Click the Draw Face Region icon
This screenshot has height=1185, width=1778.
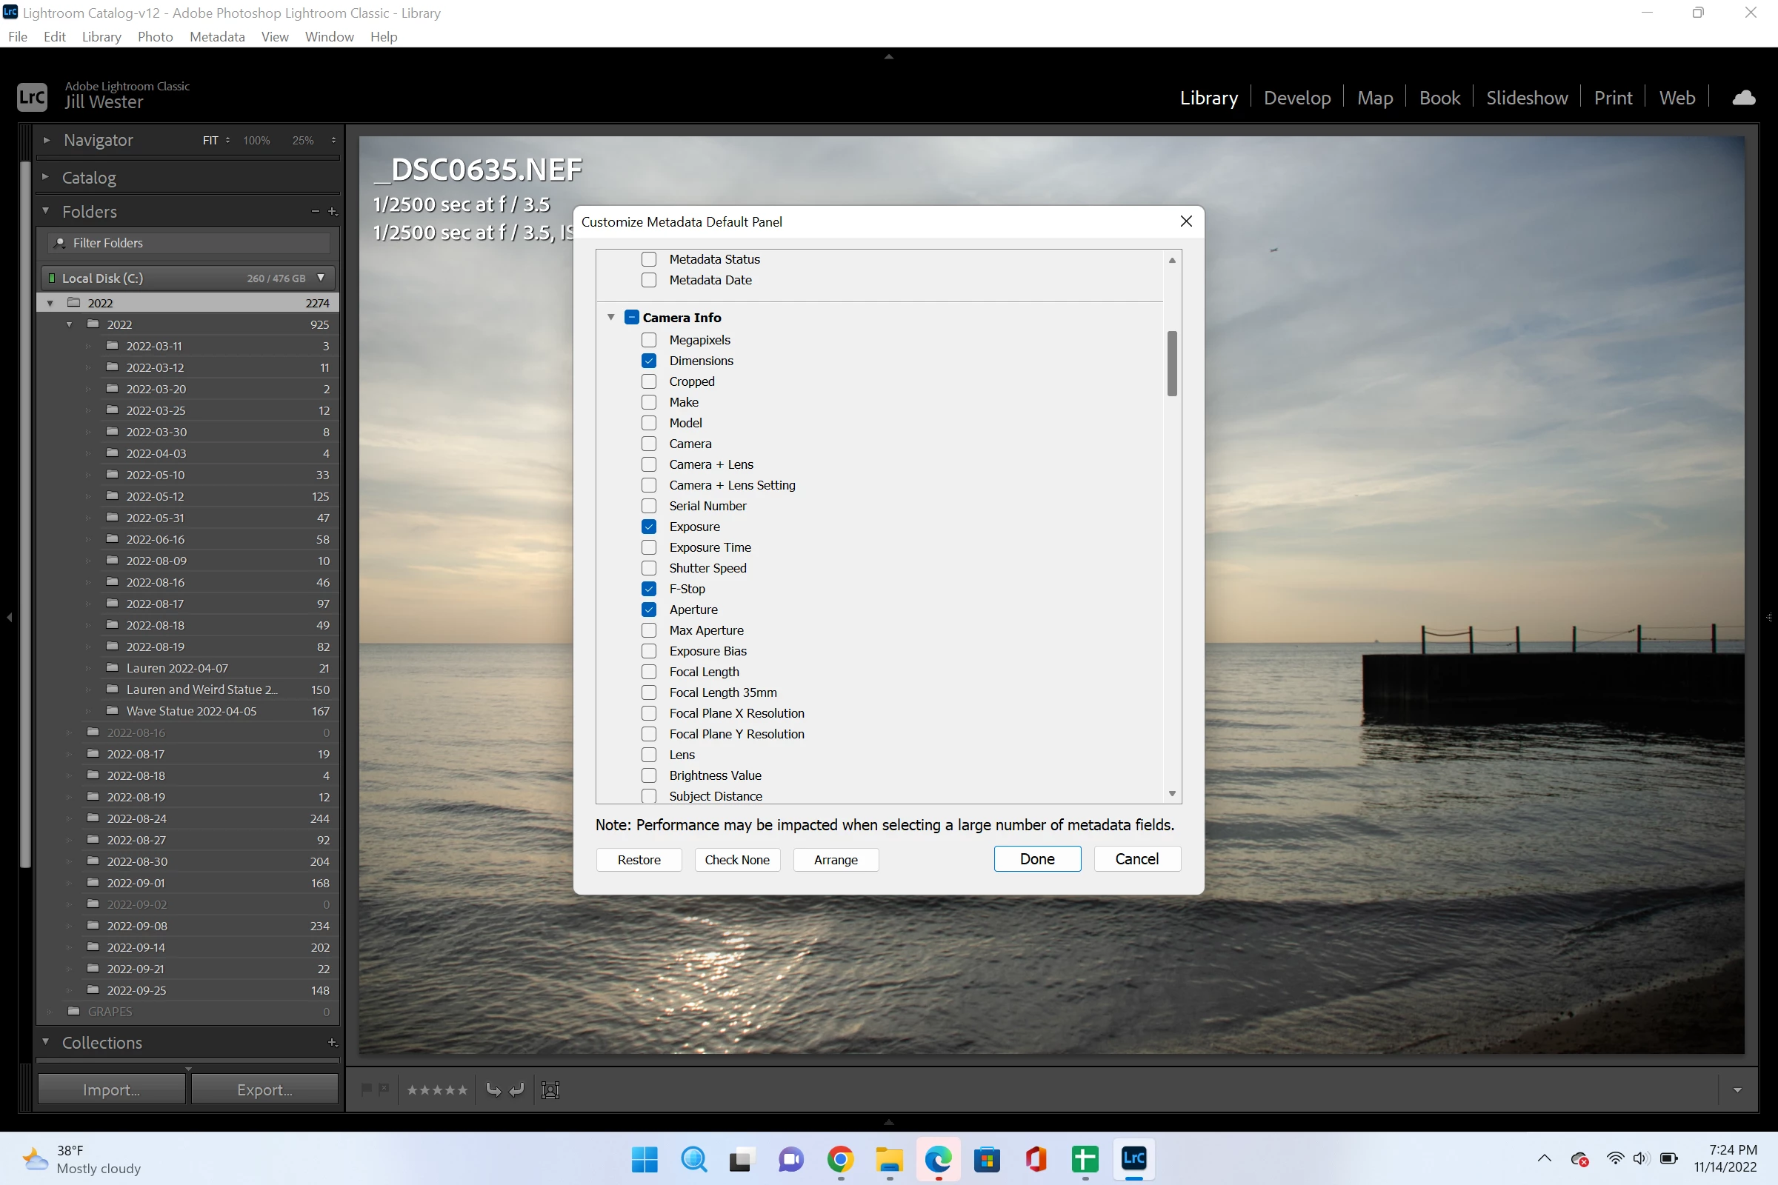(x=550, y=1089)
